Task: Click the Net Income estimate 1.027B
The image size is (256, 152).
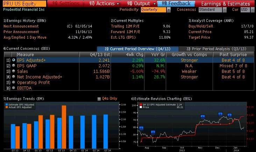Action: pos(102,77)
